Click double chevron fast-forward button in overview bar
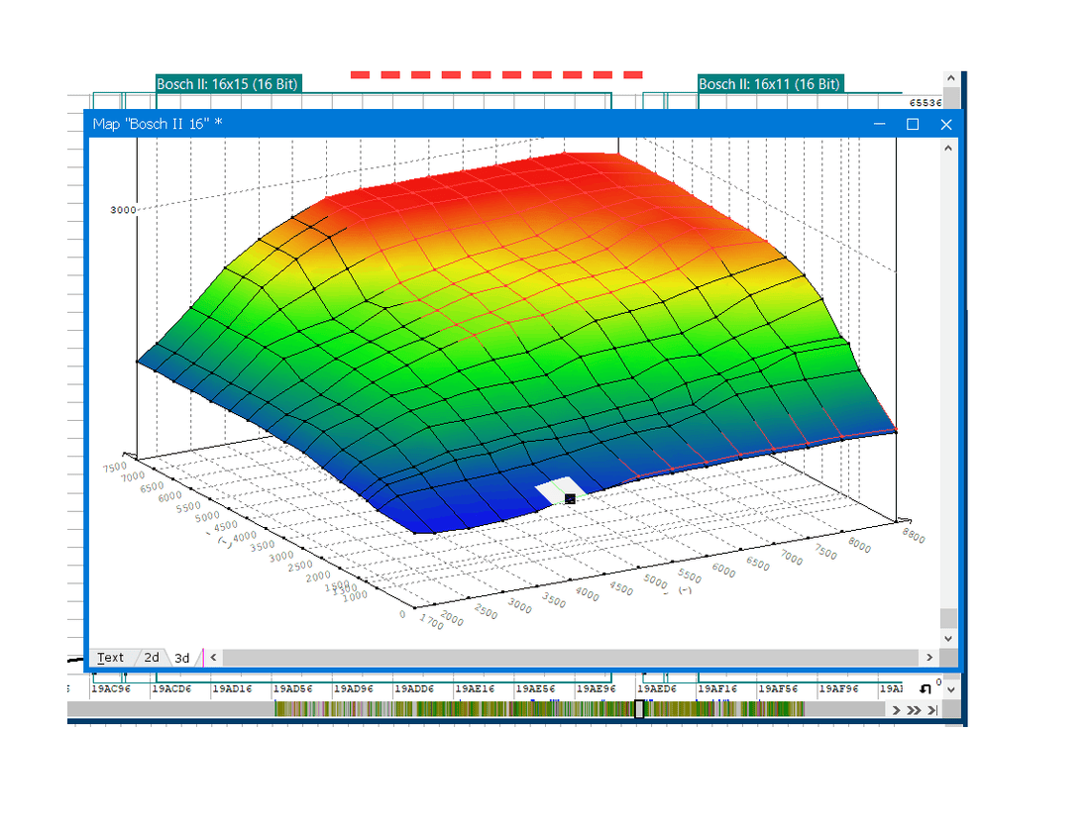 (914, 710)
